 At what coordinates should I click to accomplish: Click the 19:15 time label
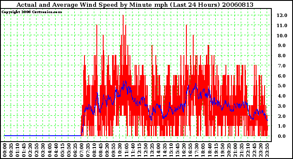tap(216, 150)
